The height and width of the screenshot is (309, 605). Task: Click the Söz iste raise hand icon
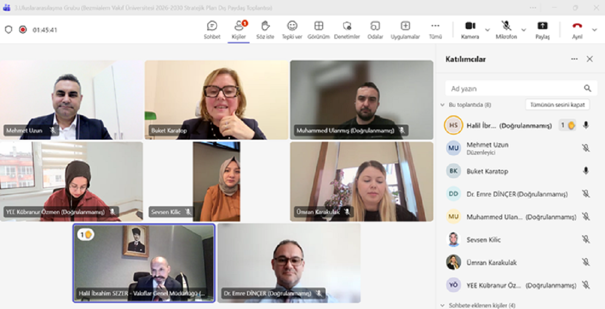click(265, 26)
